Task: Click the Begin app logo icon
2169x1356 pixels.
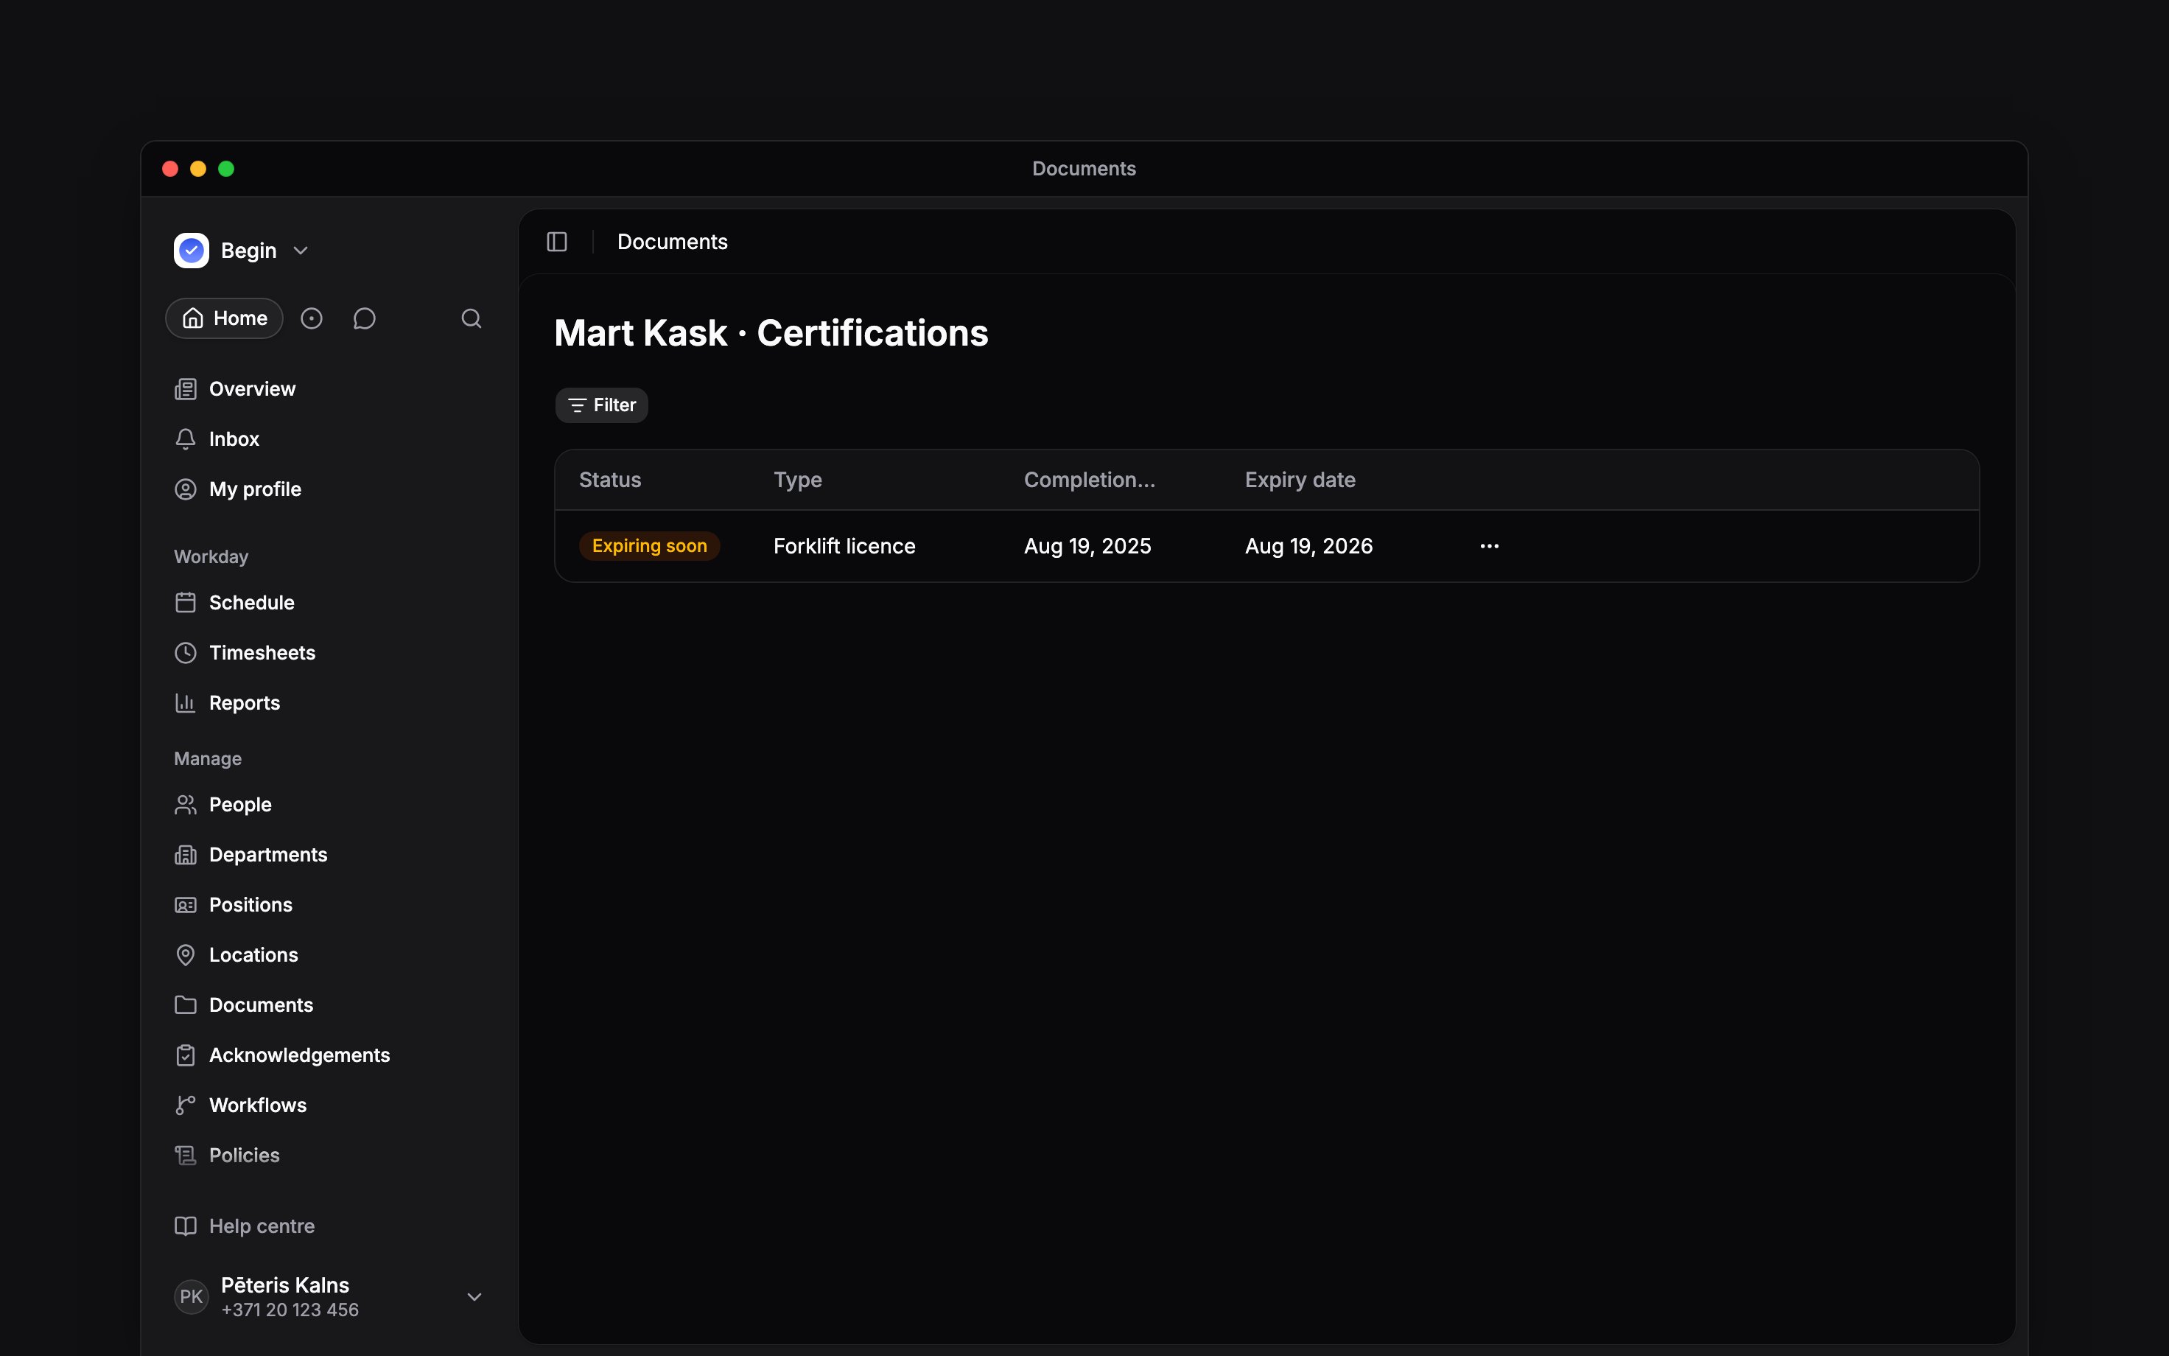Action: coord(191,251)
